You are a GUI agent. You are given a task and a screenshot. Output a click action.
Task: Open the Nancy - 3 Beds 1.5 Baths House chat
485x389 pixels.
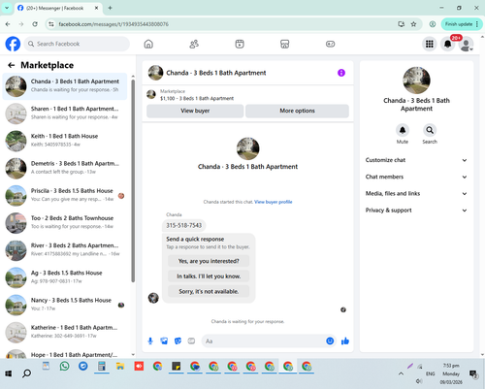(x=65, y=305)
